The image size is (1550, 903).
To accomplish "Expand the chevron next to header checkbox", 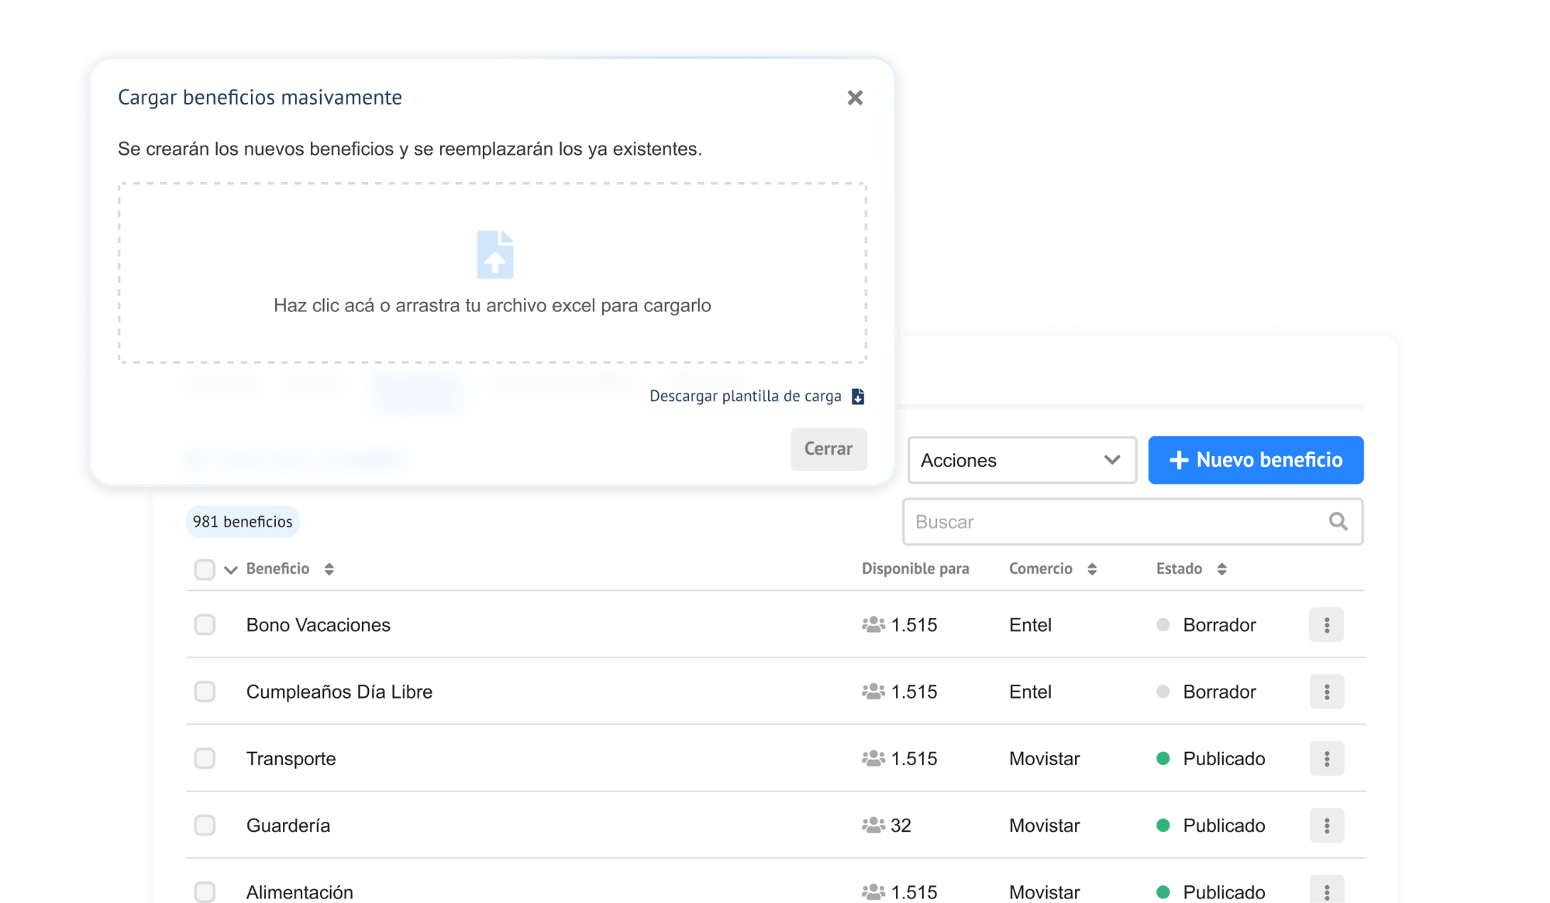I will click(230, 570).
